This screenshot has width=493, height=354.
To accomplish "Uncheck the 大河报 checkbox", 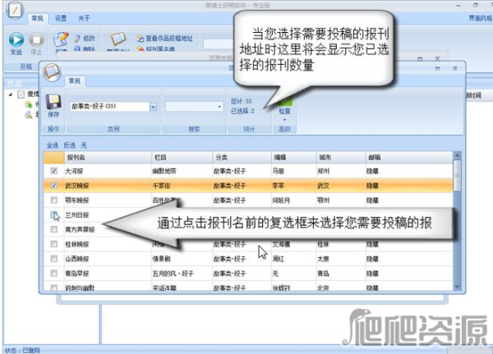I will [53, 171].
